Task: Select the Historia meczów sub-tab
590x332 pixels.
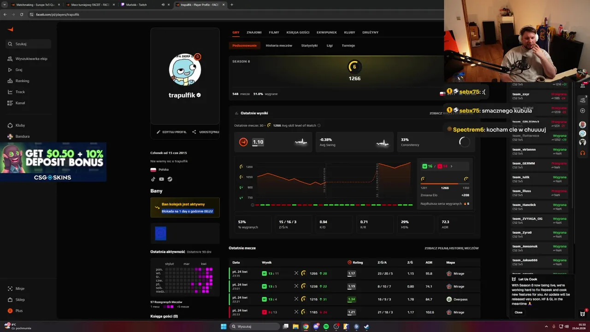Action: coord(279,46)
